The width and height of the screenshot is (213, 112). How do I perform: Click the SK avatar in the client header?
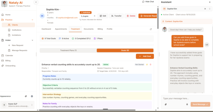(x=42, y=16)
